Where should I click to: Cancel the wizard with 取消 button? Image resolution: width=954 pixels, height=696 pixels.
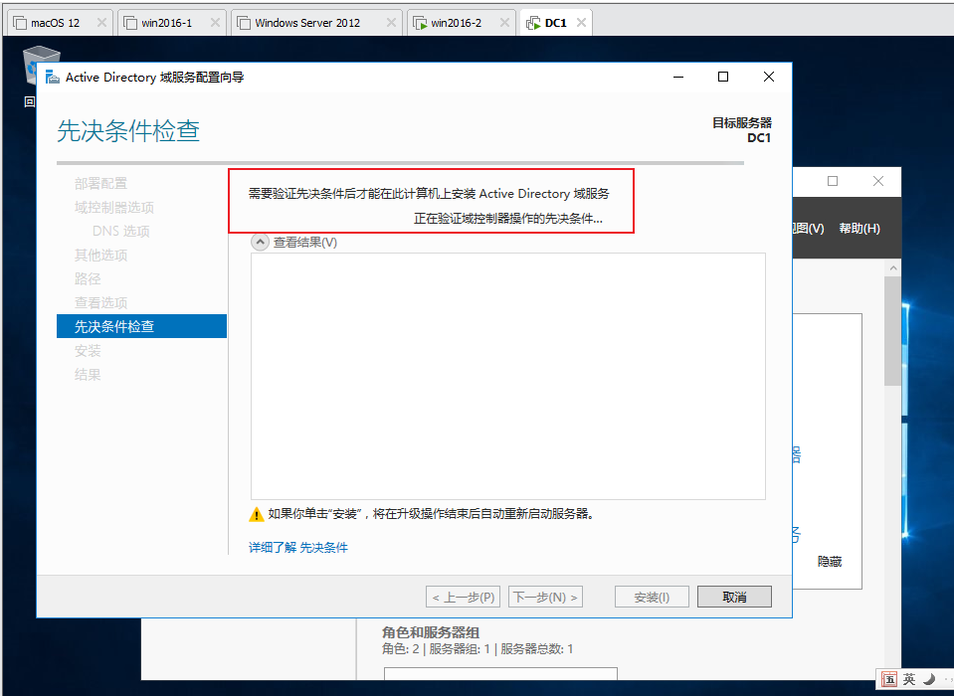point(734,597)
